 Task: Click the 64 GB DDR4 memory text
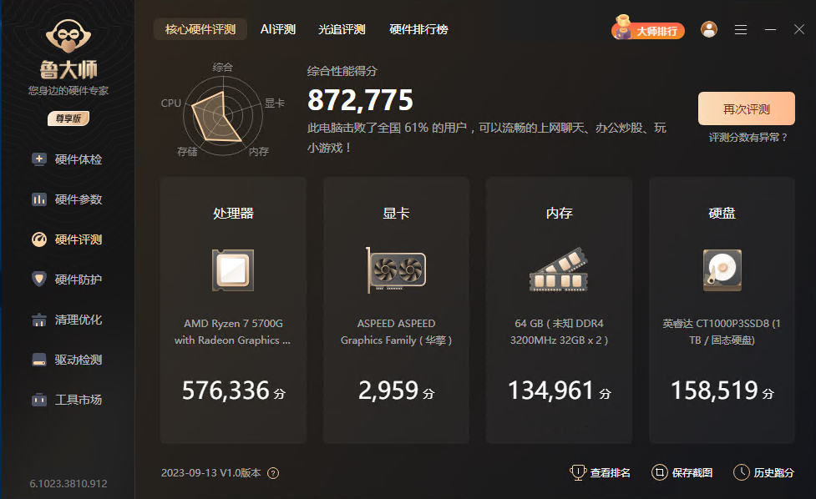click(x=559, y=331)
